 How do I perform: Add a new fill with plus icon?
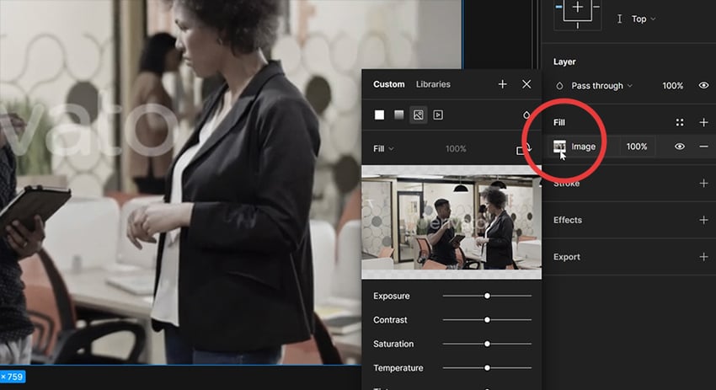[703, 122]
